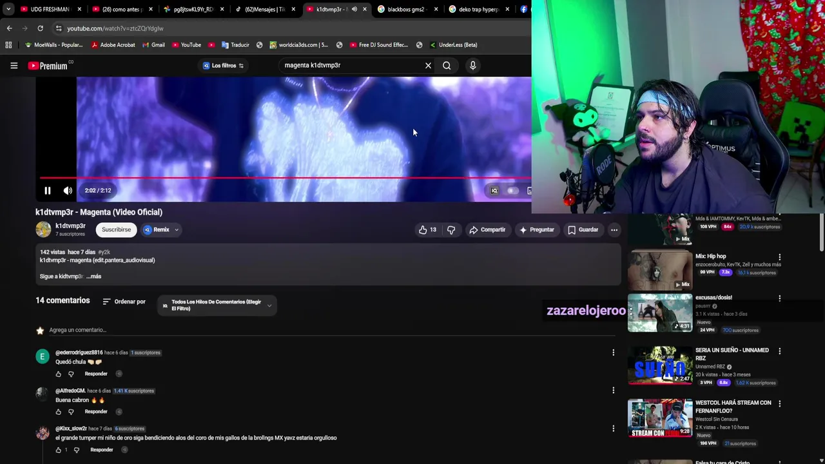Toggle the autoplay switch in the player

click(512, 191)
